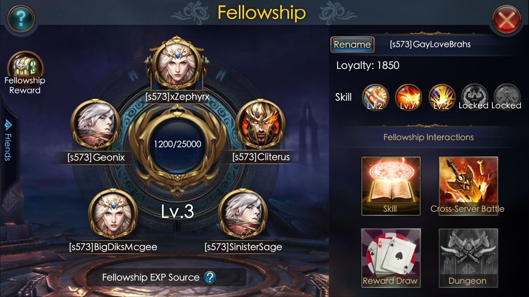Open the help question mark icon
Screen dimensions: 529x297
pyautogui.click(x=21, y=17)
